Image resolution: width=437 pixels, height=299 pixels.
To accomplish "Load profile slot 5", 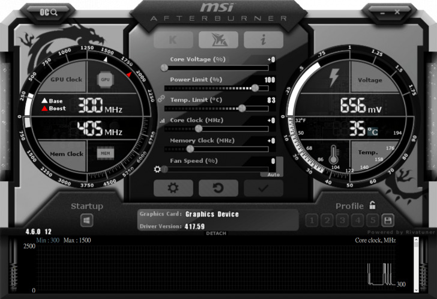I will (x=373, y=220).
